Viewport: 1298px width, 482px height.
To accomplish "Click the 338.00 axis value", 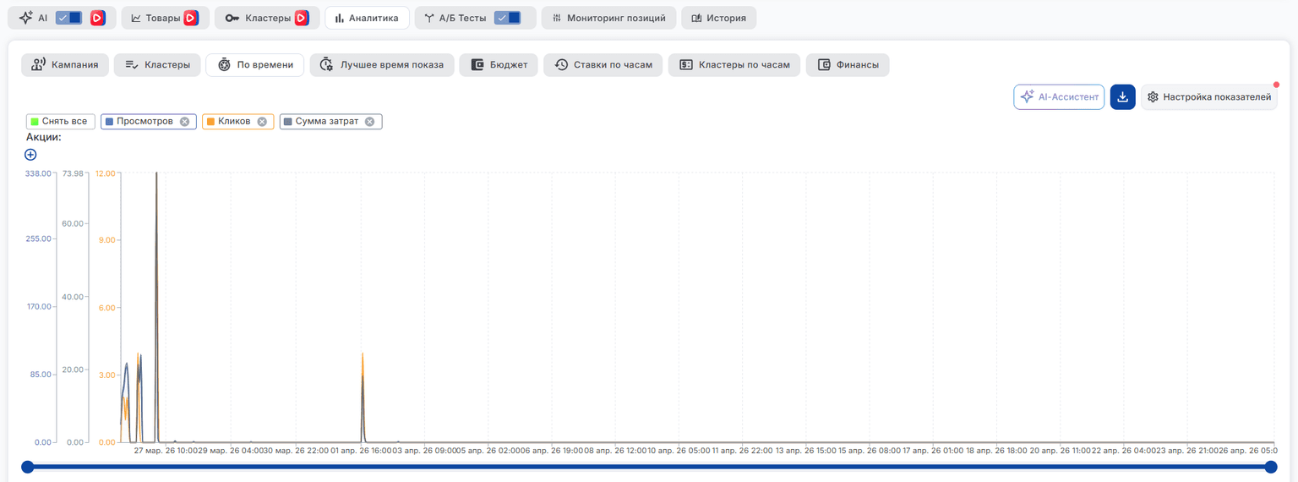I will pyautogui.click(x=39, y=173).
